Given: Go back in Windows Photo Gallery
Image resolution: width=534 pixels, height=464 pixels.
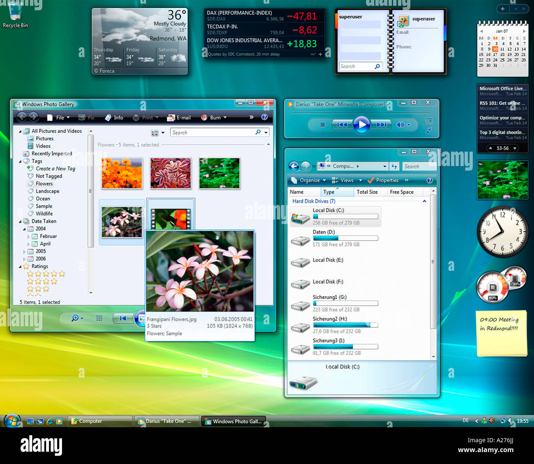Looking at the screenshot, I should pyautogui.click(x=22, y=117).
